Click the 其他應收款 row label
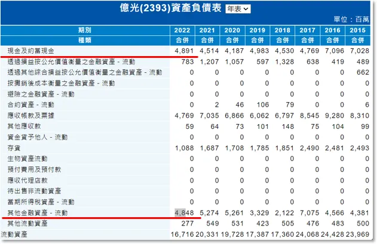Screen dimensions: 377x244 point(24,126)
